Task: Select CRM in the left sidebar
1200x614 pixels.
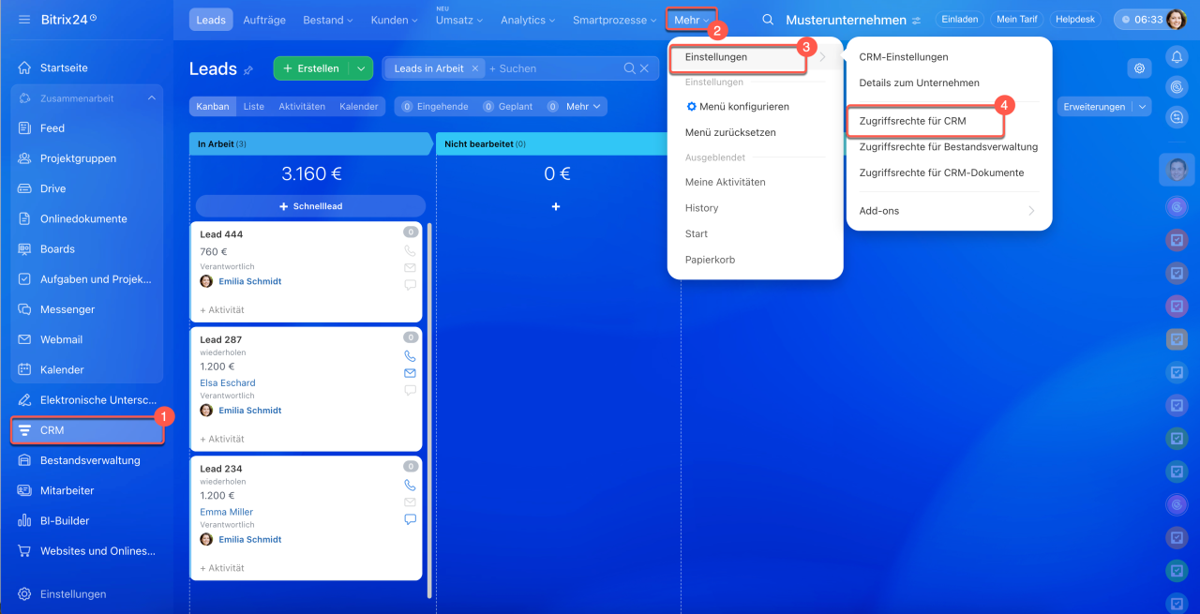Action: (x=86, y=430)
